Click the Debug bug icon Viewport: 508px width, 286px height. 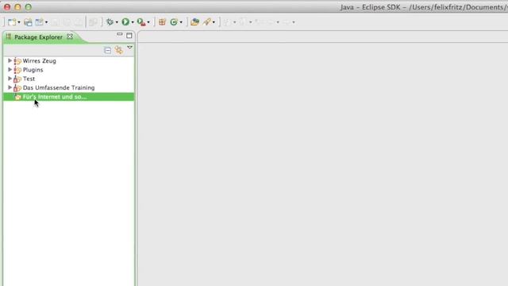pos(110,22)
